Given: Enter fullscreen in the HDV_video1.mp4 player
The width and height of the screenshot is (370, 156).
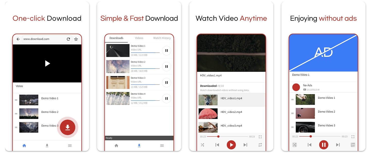Looking at the screenshot, I should click(x=260, y=137).
